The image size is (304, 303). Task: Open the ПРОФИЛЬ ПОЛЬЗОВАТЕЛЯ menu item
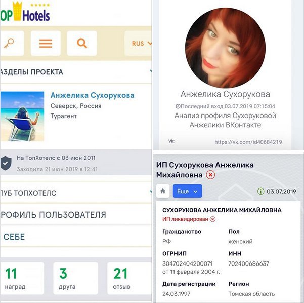coord(76,215)
